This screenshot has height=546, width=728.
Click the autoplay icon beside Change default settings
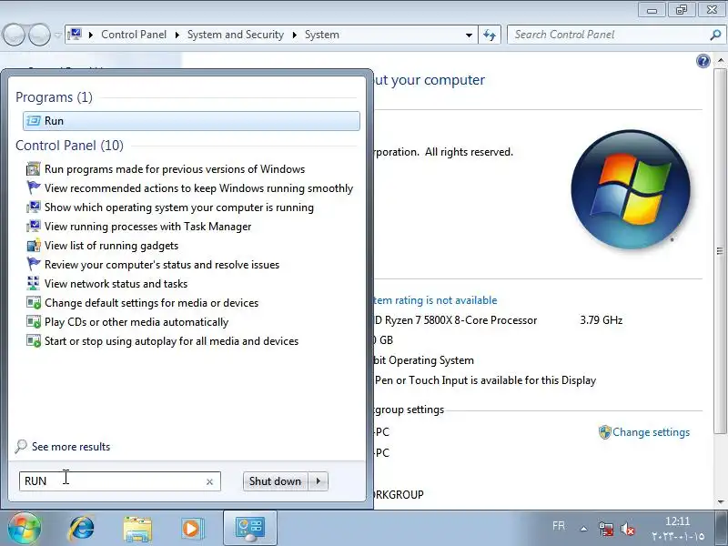pos(34,303)
